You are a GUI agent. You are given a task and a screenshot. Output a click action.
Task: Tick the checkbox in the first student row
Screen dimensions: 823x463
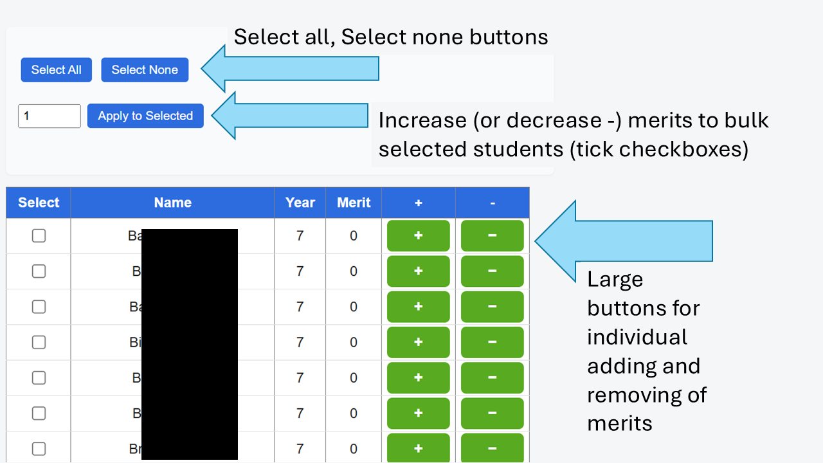pos(39,236)
